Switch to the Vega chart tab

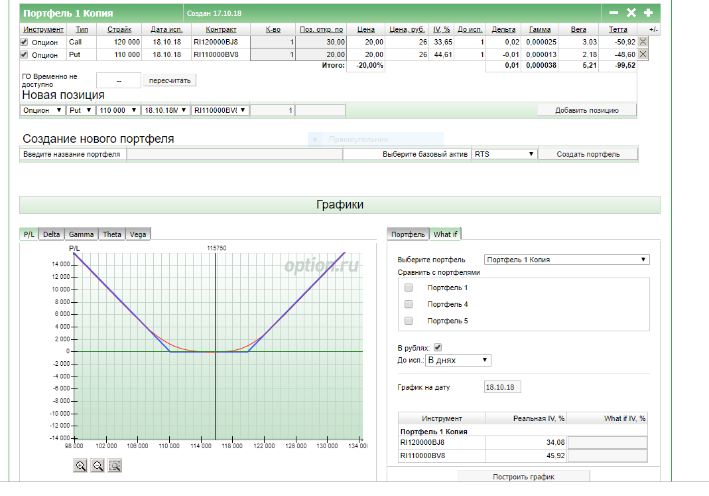coord(138,234)
